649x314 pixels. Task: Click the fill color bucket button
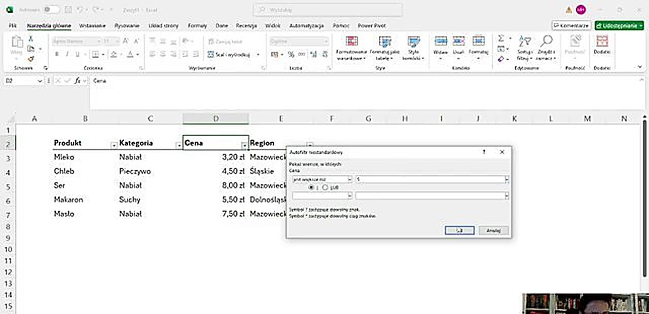click(114, 54)
